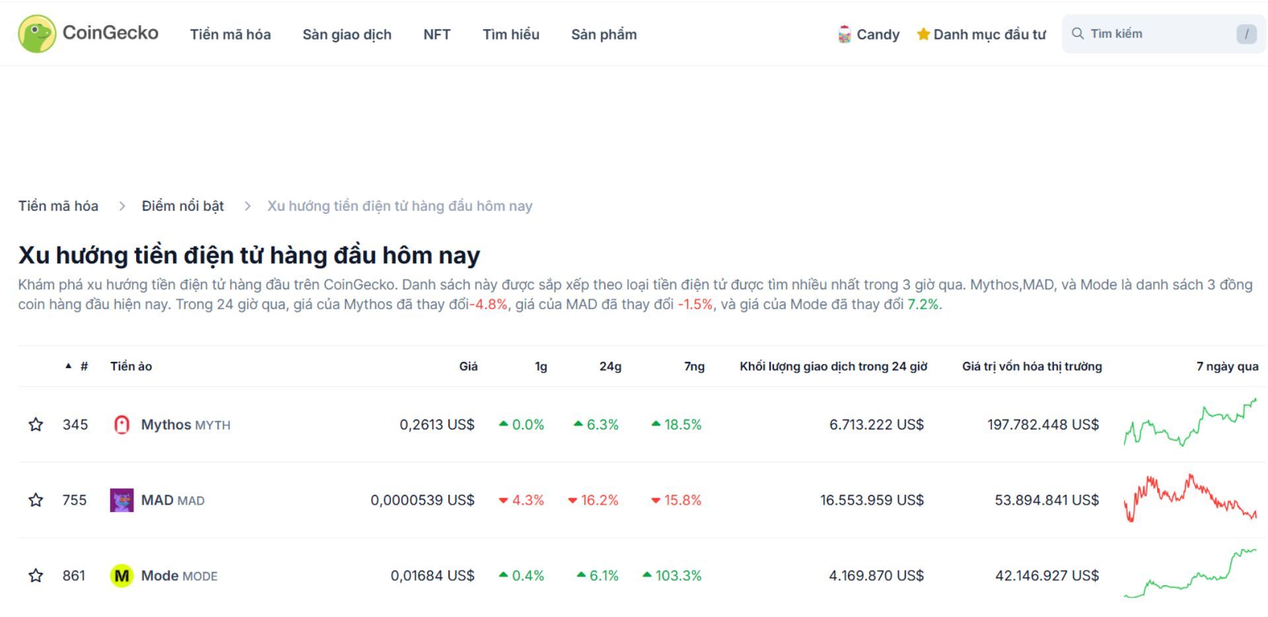Select the Mode coin logo icon
The height and width of the screenshot is (617, 1268).
click(122, 575)
